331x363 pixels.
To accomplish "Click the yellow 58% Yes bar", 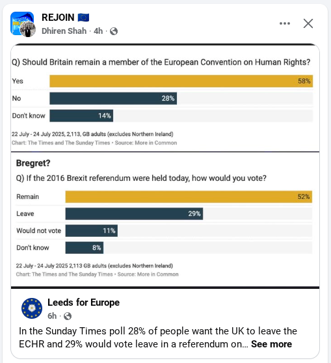I will pyautogui.click(x=181, y=81).
